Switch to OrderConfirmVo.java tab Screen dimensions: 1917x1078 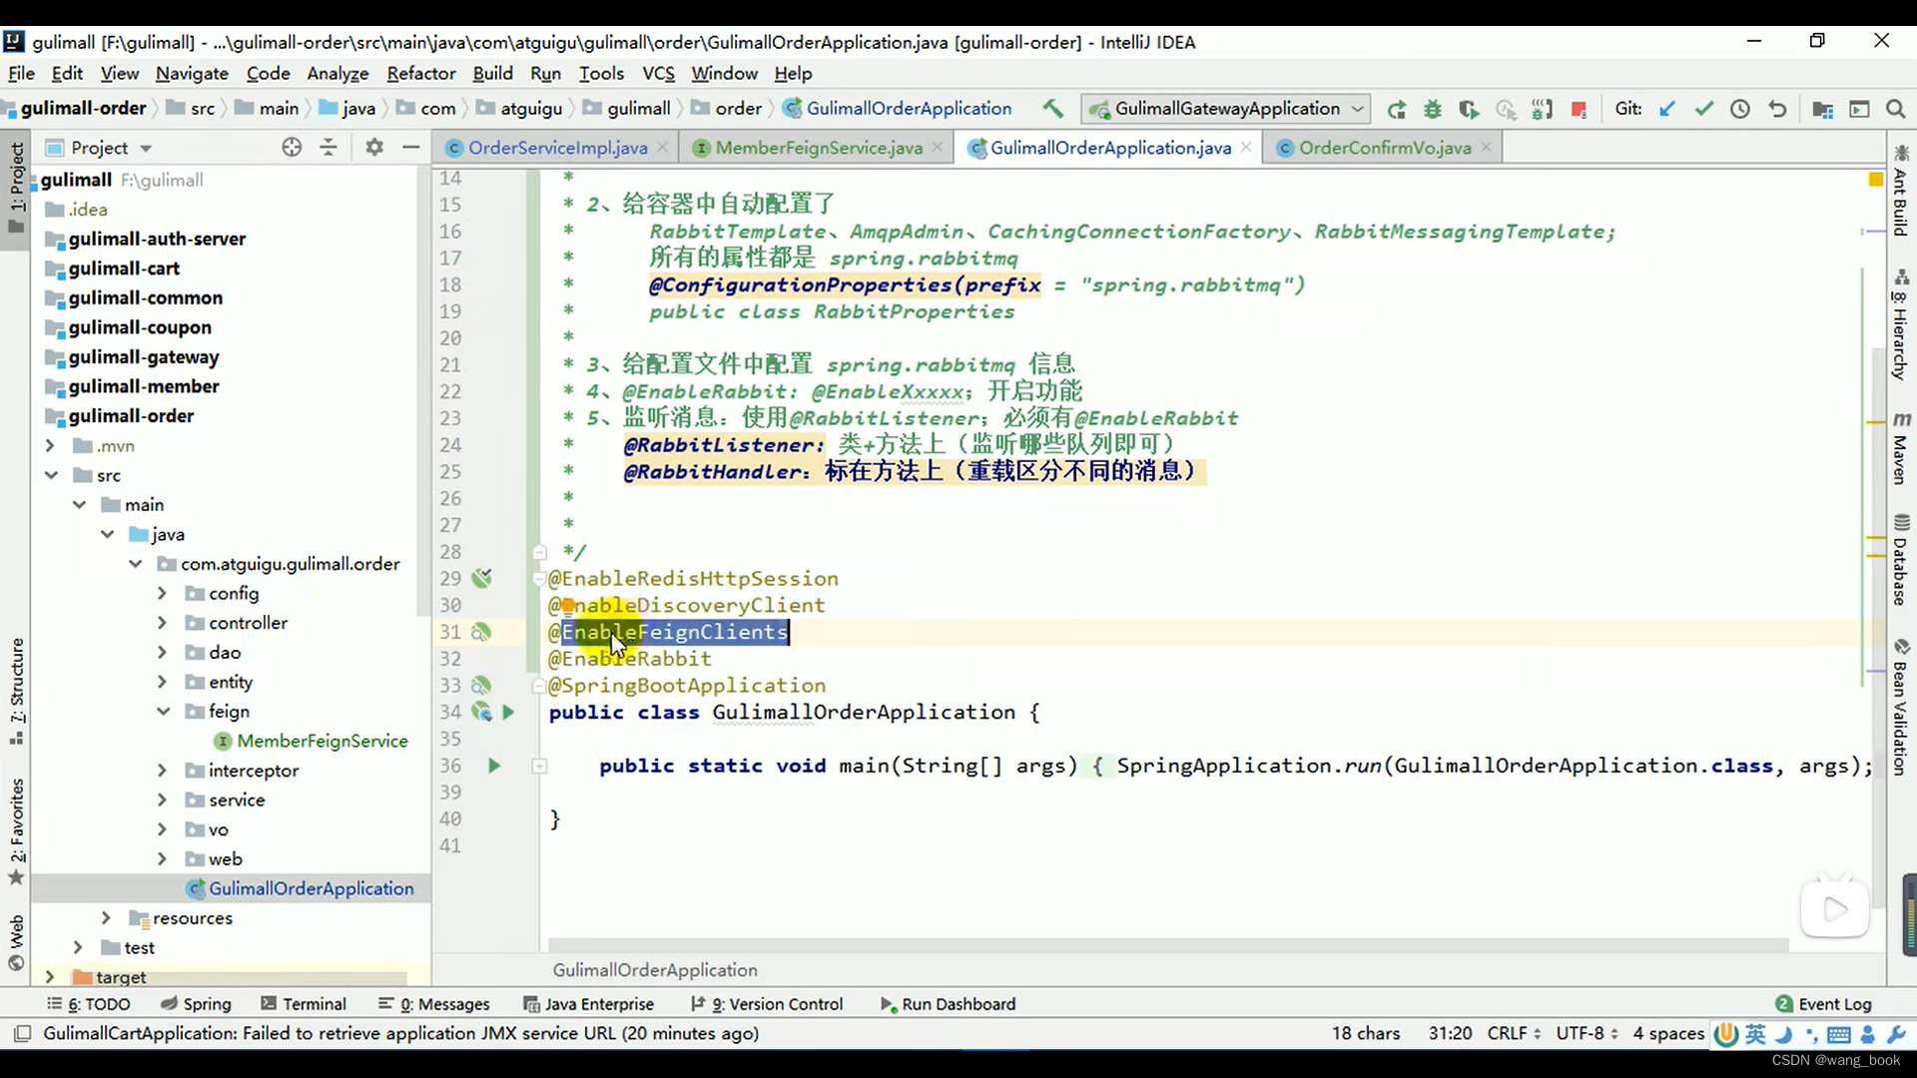click(x=1384, y=148)
